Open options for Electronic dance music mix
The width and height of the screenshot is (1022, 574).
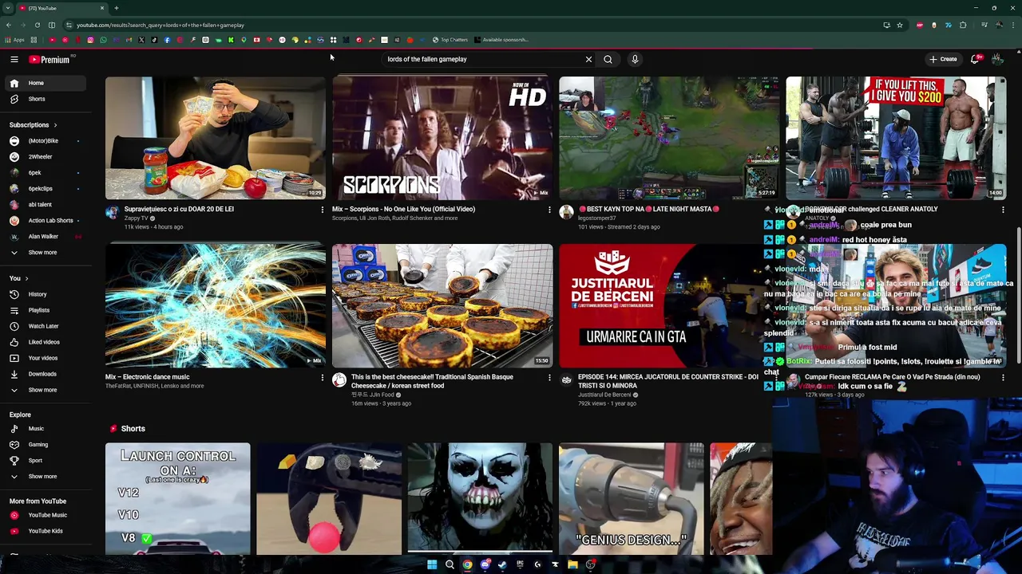click(x=323, y=377)
